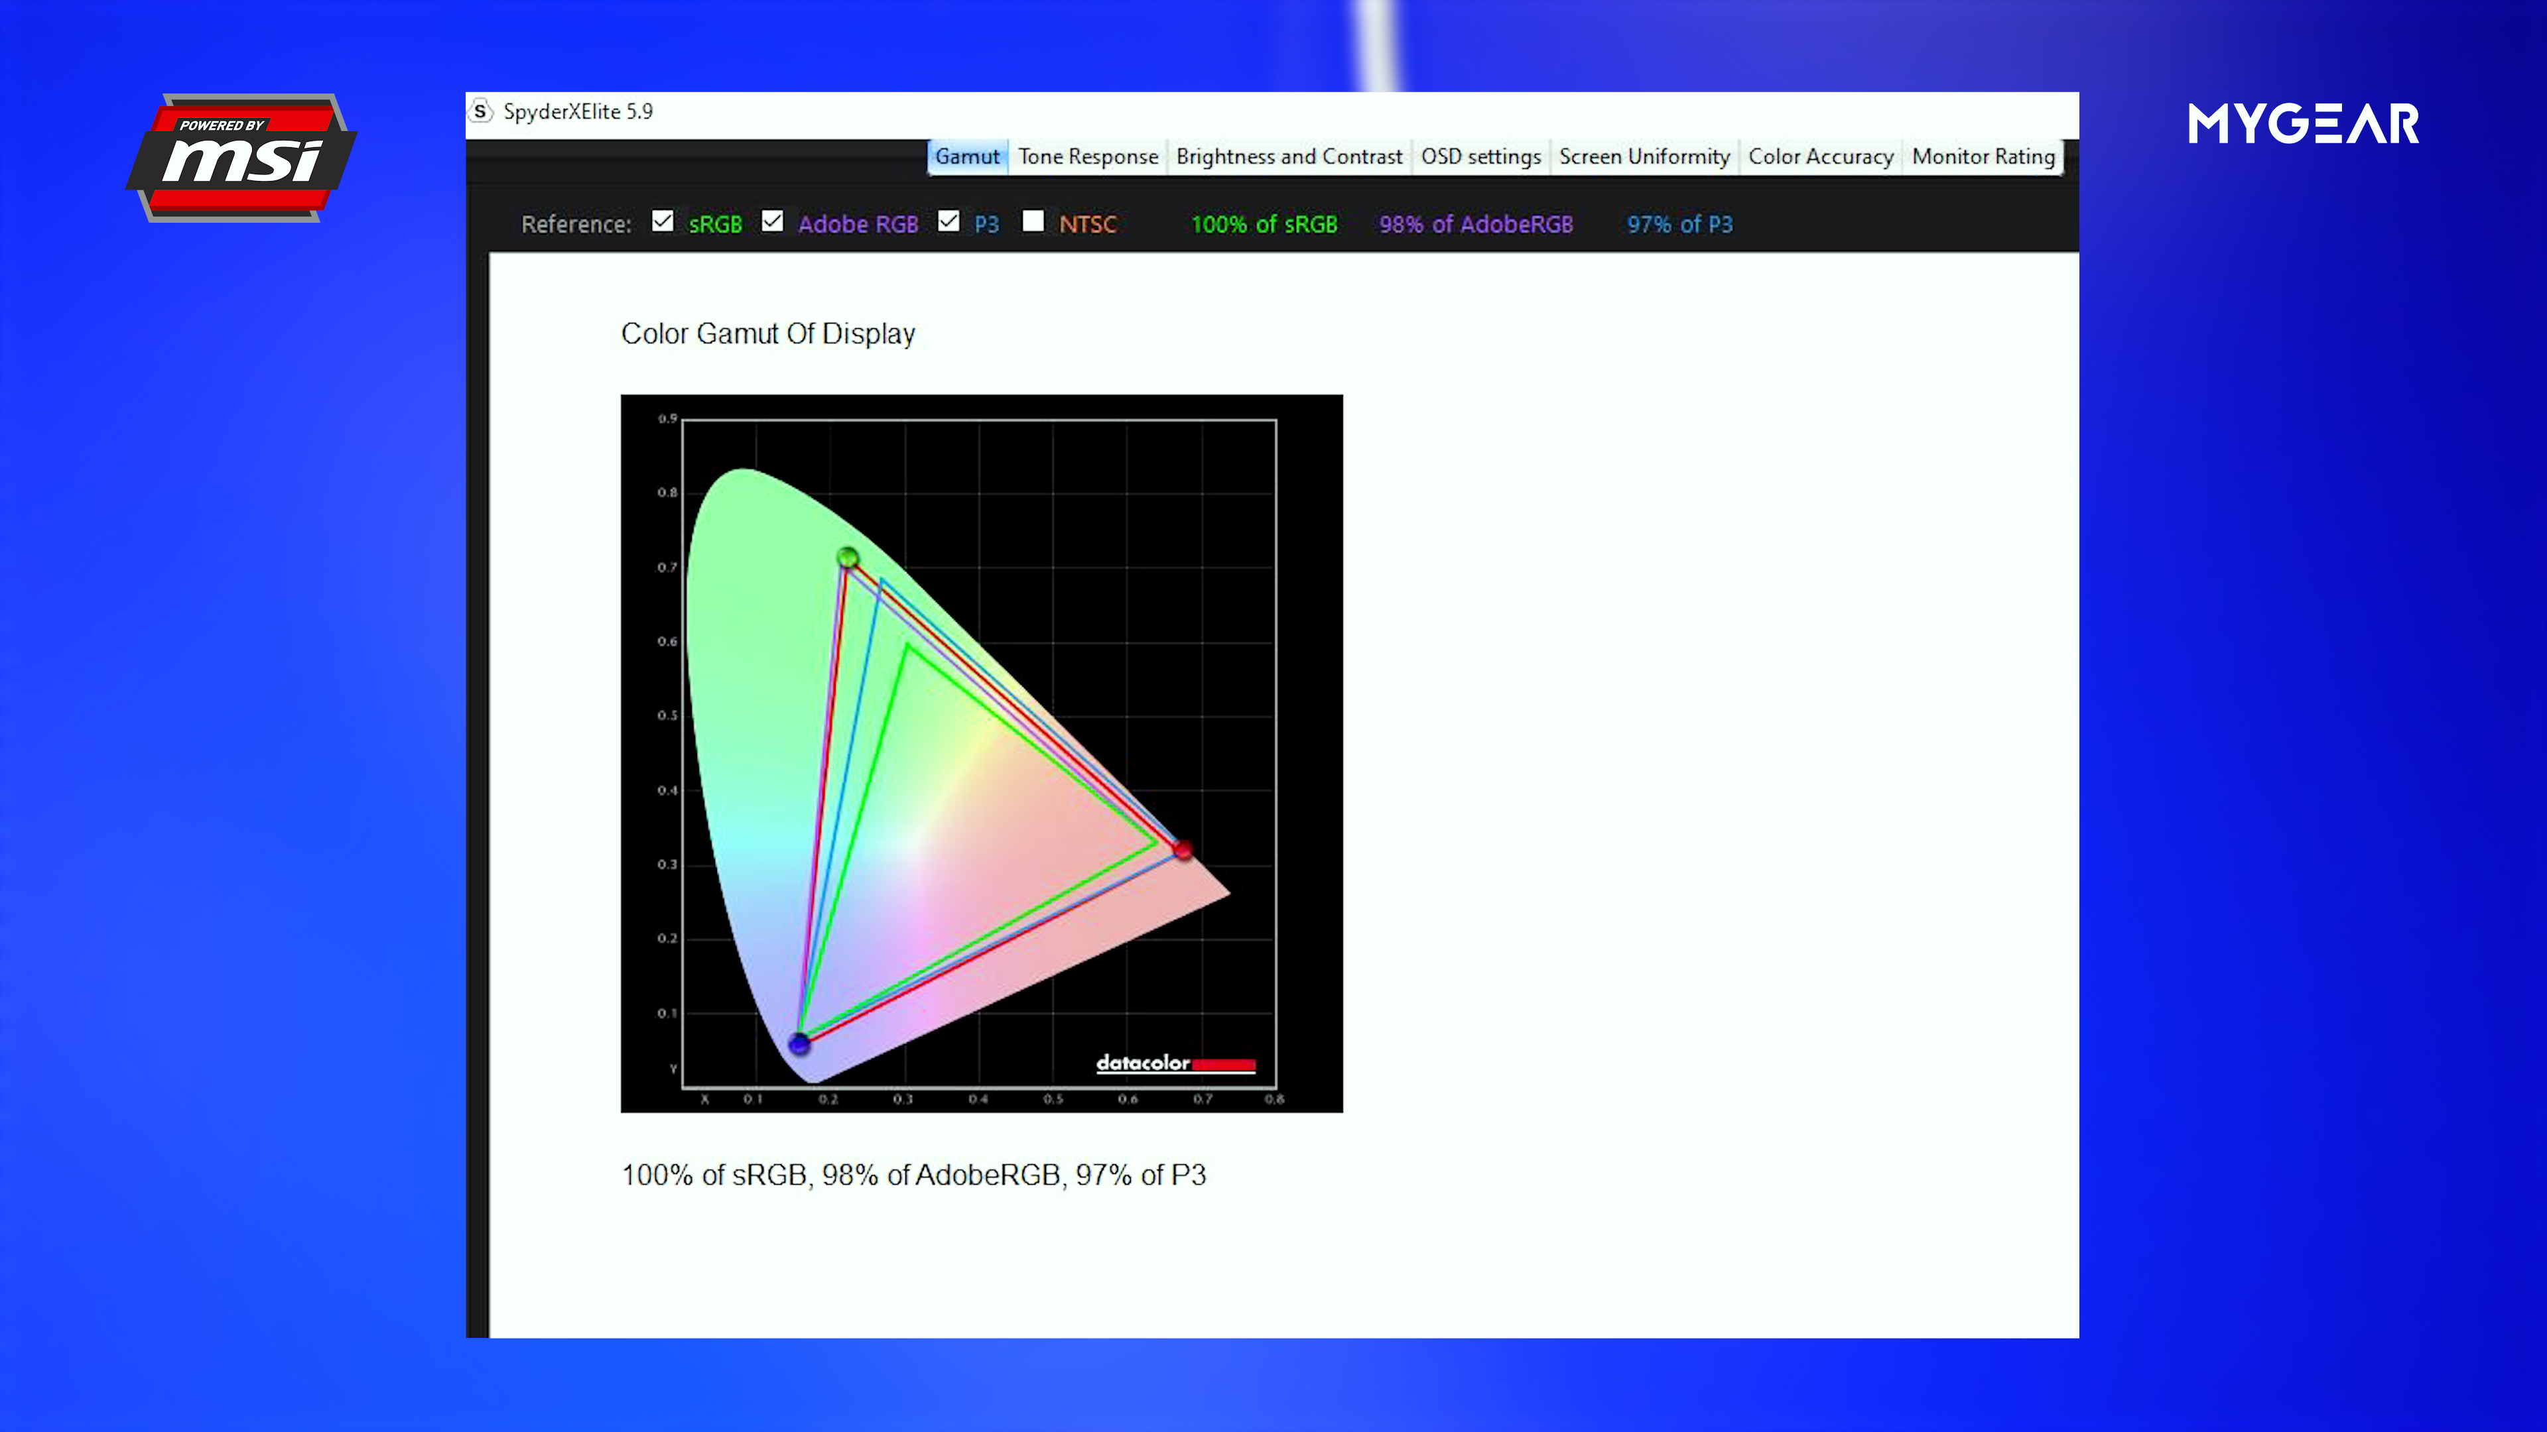2547x1432 pixels.
Task: Click the green primary marker on gamut chart
Action: tap(848, 558)
